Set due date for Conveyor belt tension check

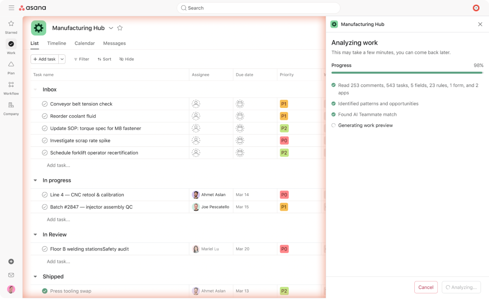(240, 104)
